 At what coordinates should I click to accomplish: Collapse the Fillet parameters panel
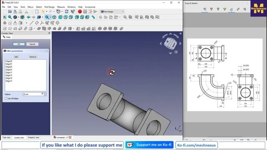47,51
